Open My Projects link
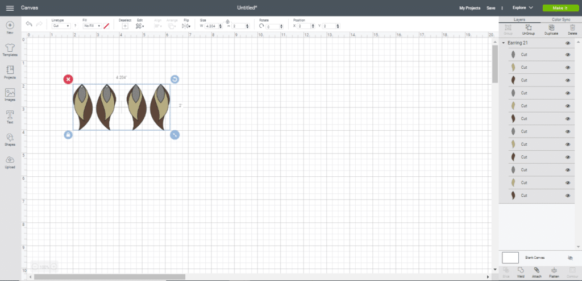The height and width of the screenshot is (281, 582). (469, 8)
